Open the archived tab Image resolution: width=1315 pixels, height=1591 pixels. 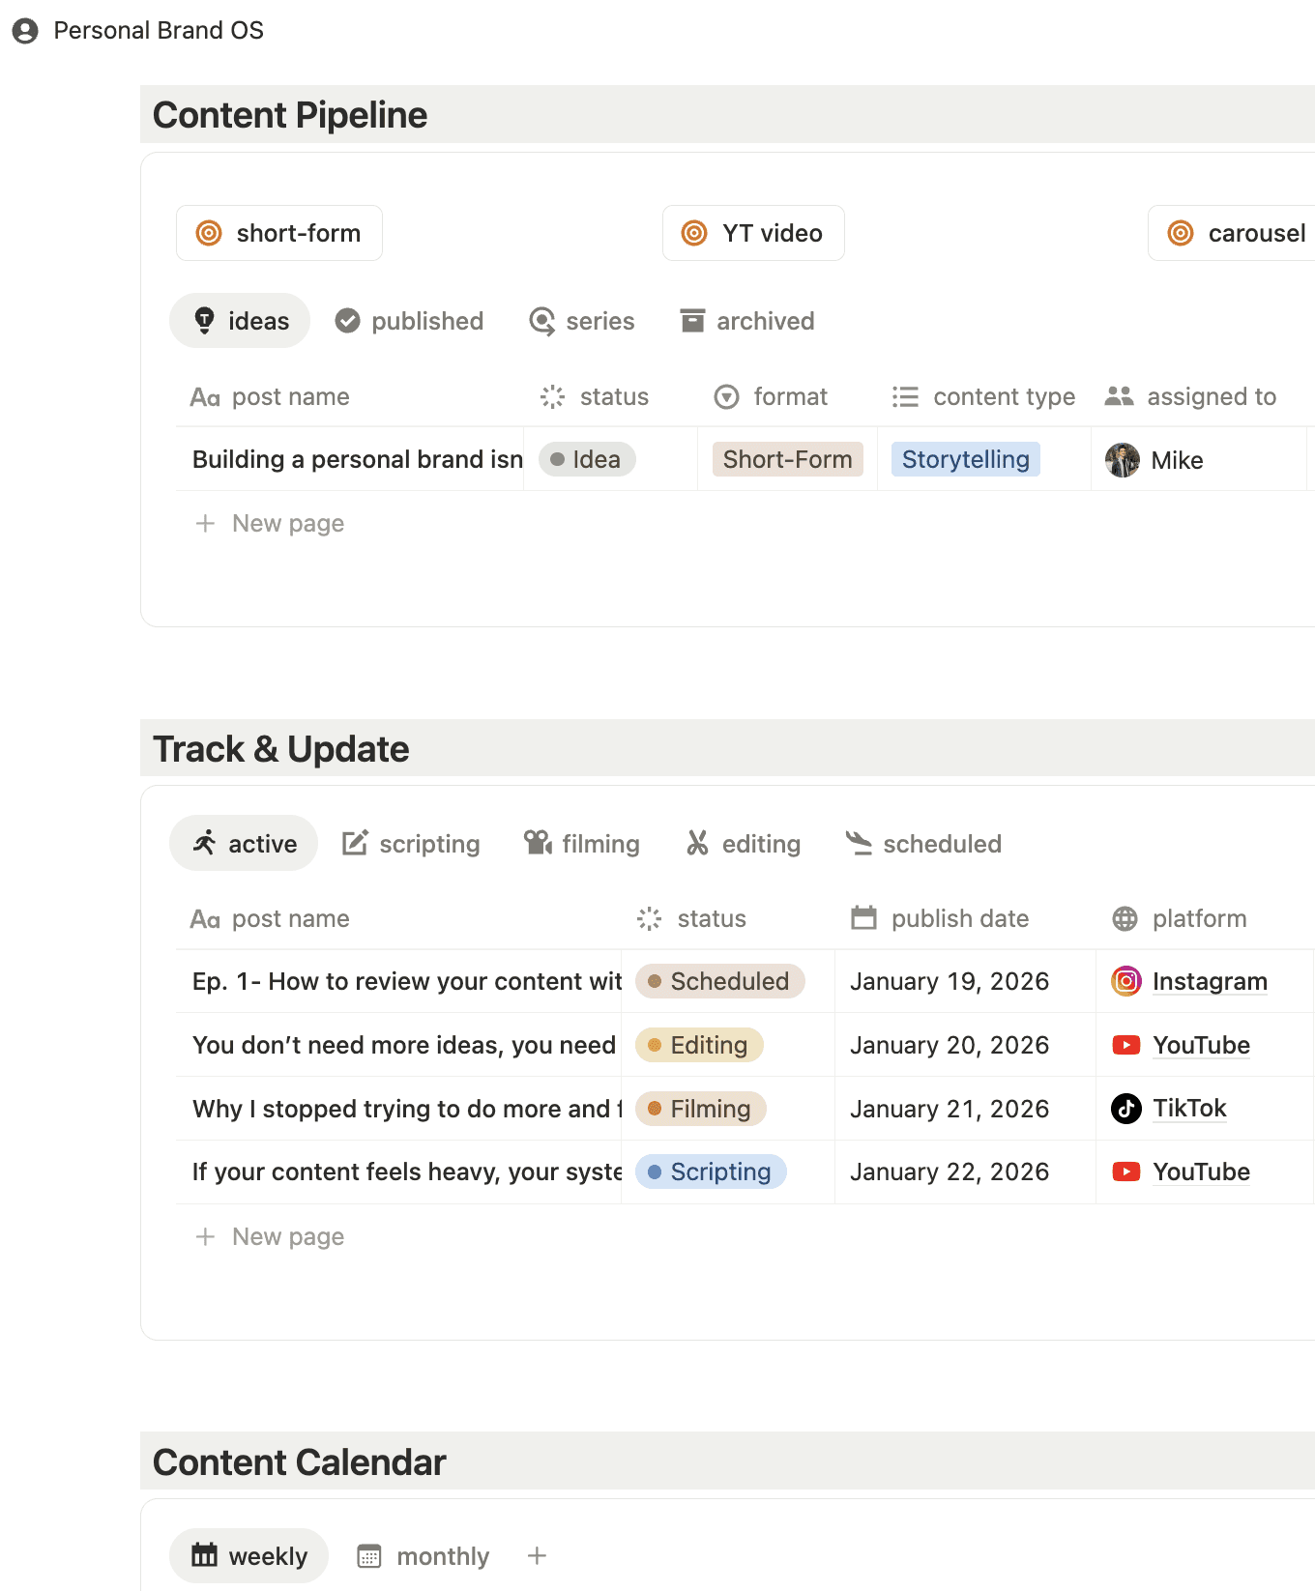coord(747,321)
